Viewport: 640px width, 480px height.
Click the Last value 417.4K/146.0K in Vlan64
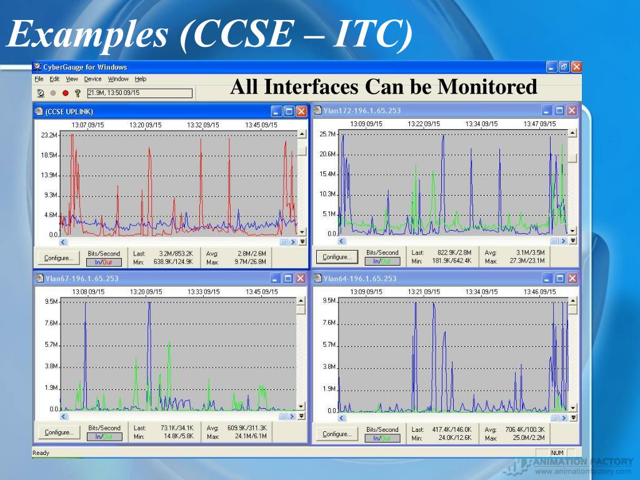pos(452,429)
